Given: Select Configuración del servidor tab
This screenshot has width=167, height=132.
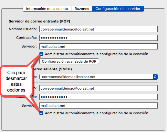Looking at the screenshot, I should [x=118, y=9].
